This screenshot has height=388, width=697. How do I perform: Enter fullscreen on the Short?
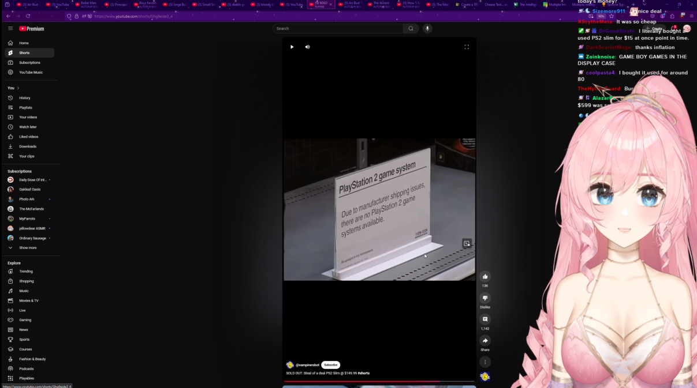(467, 47)
